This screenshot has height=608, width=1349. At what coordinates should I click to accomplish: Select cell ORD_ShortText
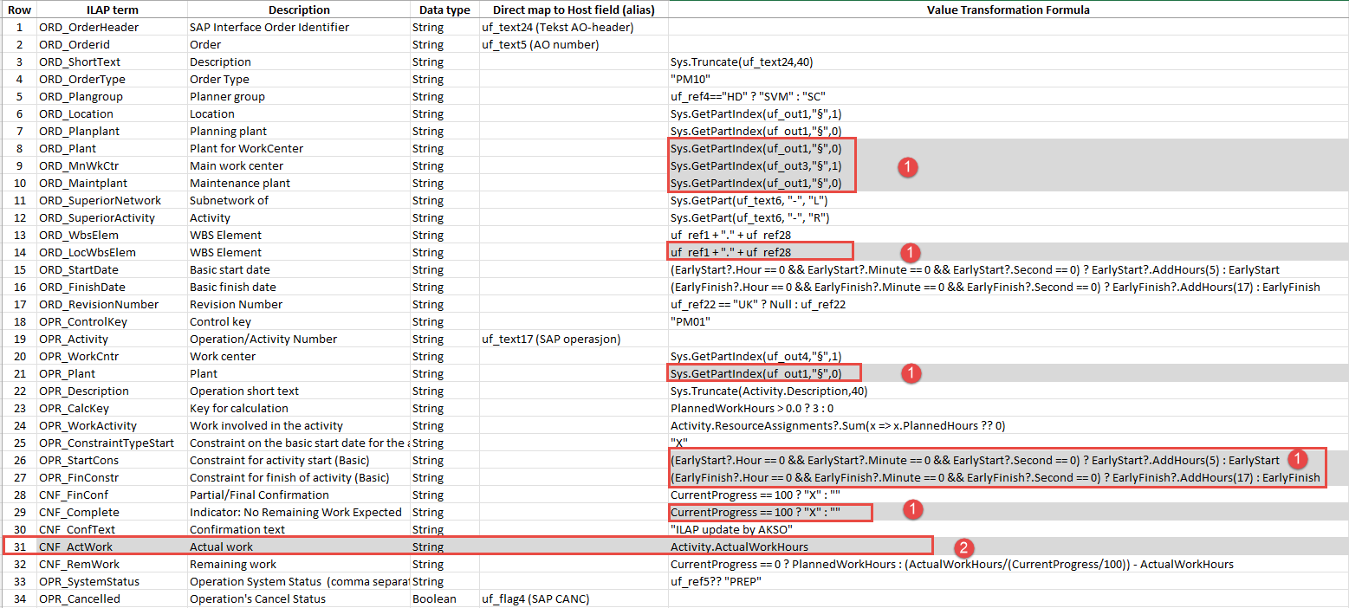[x=112, y=61]
